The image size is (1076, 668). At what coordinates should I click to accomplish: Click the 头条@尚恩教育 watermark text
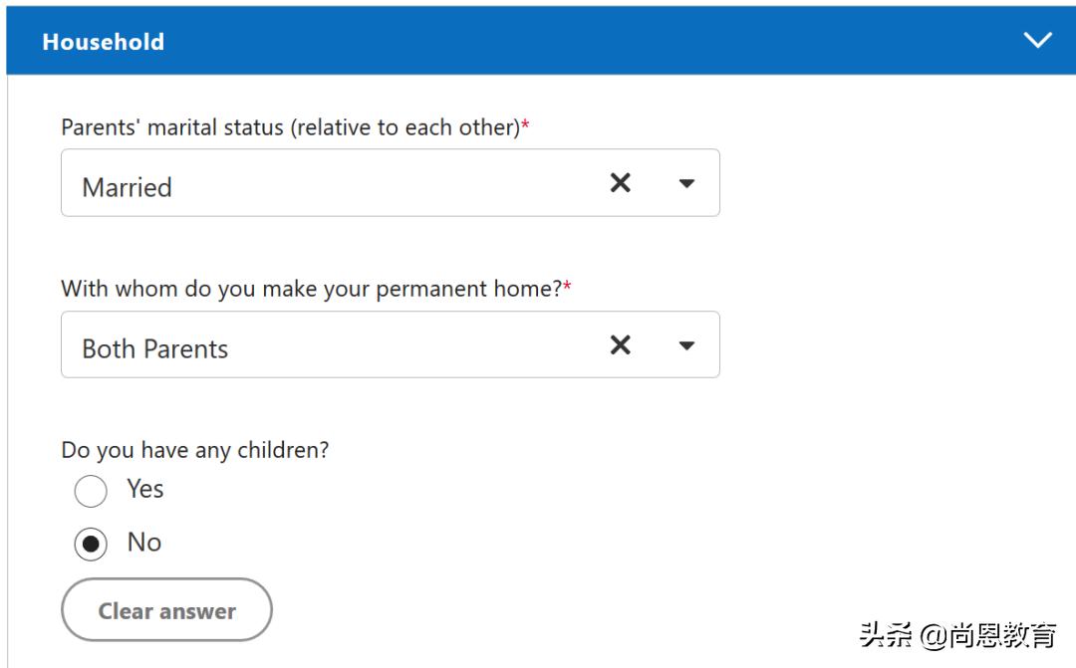(x=957, y=635)
